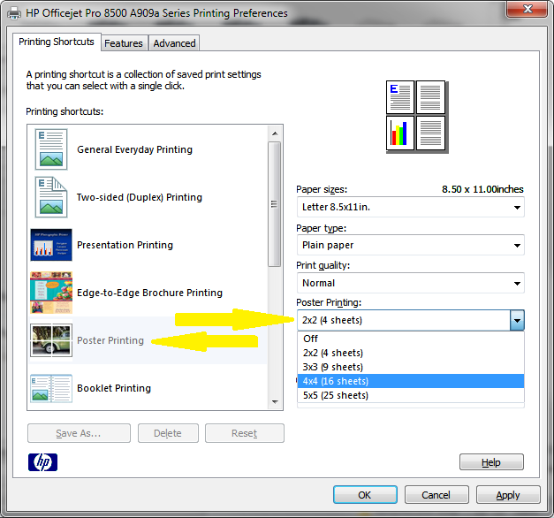Image resolution: width=554 pixels, height=518 pixels.
Task: Choose 3x3 (9 sheets) option
Action: 411,367
